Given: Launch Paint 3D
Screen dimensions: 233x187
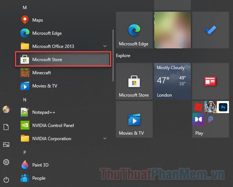Looking at the screenshot, I should (63, 165).
